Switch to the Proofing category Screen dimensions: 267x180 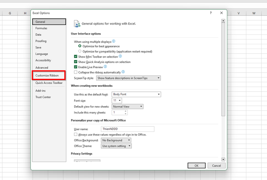click(x=49, y=41)
